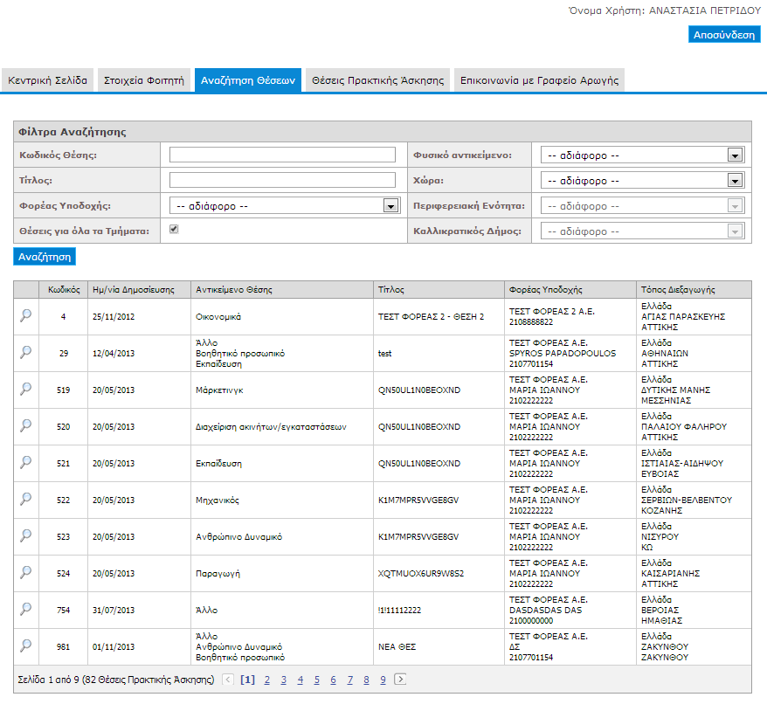767x704 pixels.
Task: Open 'Χώρα' dropdown
Action: (642, 181)
